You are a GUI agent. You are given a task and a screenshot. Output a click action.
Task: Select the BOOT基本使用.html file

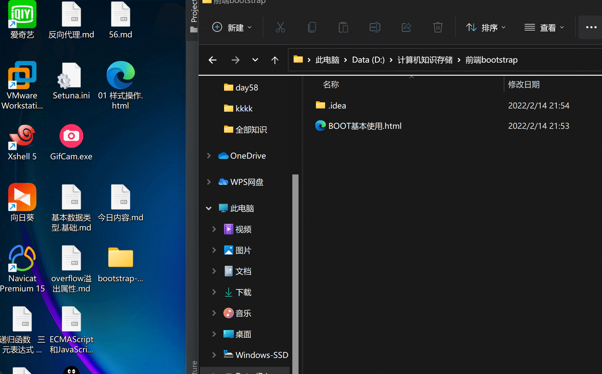[x=364, y=126]
